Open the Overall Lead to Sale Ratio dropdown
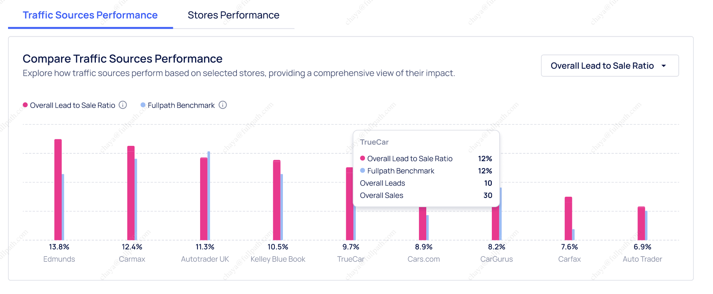The width and height of the screenshot is (713, 294). click(609, 66)
